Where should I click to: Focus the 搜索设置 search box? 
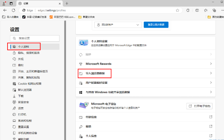pyautogui.click(x=35, y=38)
